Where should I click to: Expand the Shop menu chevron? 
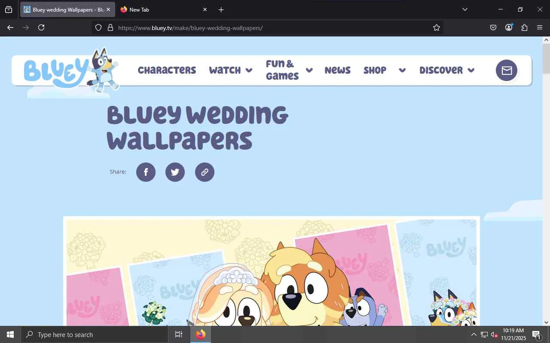[402, 70]
